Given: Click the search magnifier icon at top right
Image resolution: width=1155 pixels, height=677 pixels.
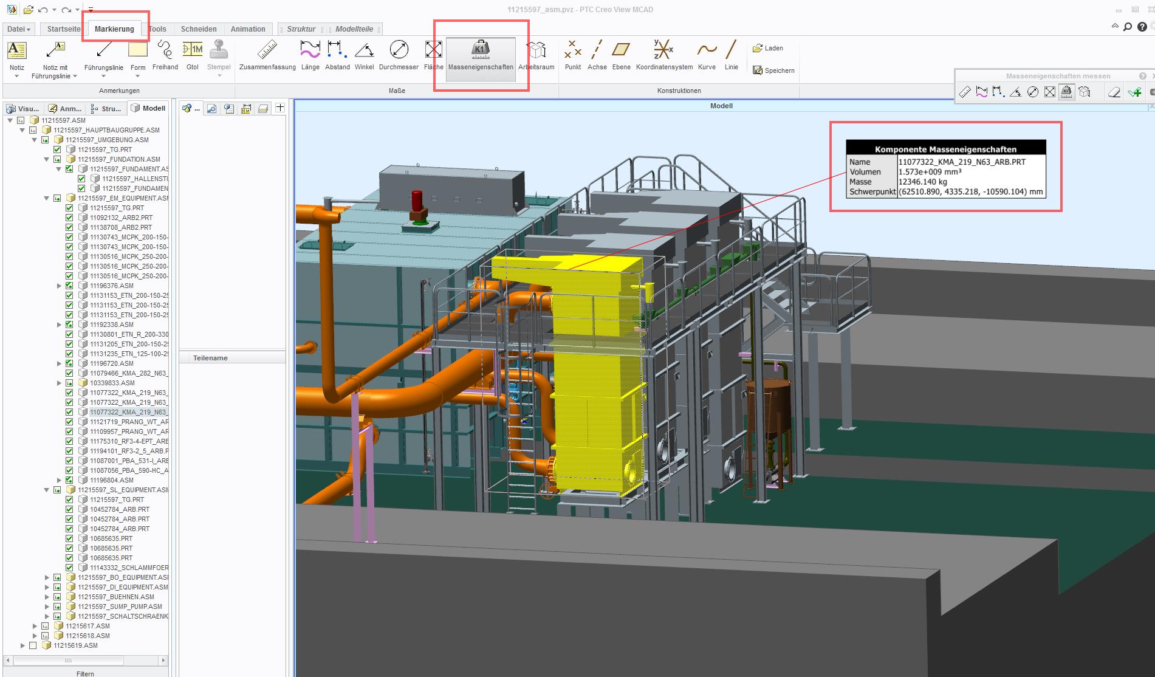Looking at the screenshot, I should click(x=1128, y=27).
